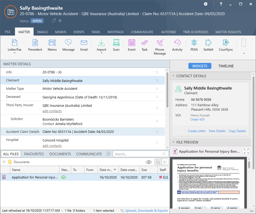Click the Create Letter link
256x214 pixels.
(x=197, y=131)
